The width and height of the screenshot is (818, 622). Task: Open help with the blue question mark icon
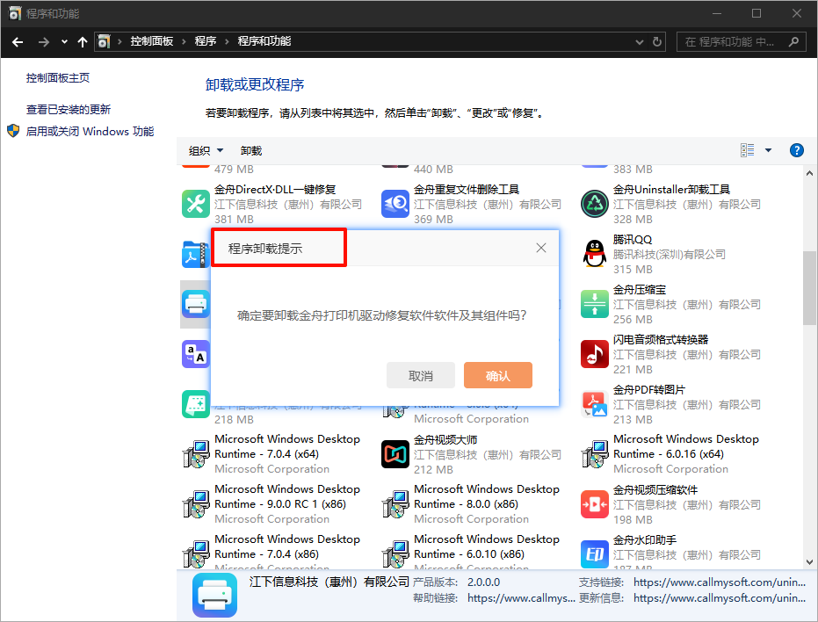(796, 150)
